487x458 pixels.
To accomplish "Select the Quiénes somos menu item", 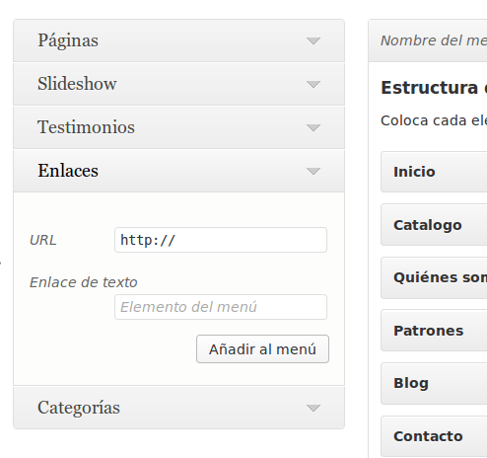I will (x=434, y=277).
